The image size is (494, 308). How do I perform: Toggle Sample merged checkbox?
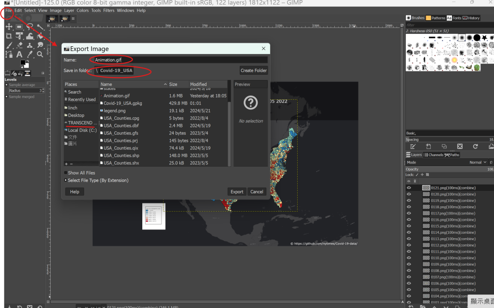point(6,97)
